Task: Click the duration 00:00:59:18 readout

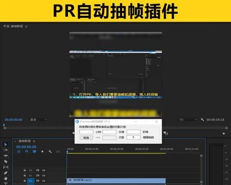Action: (215, 120)
